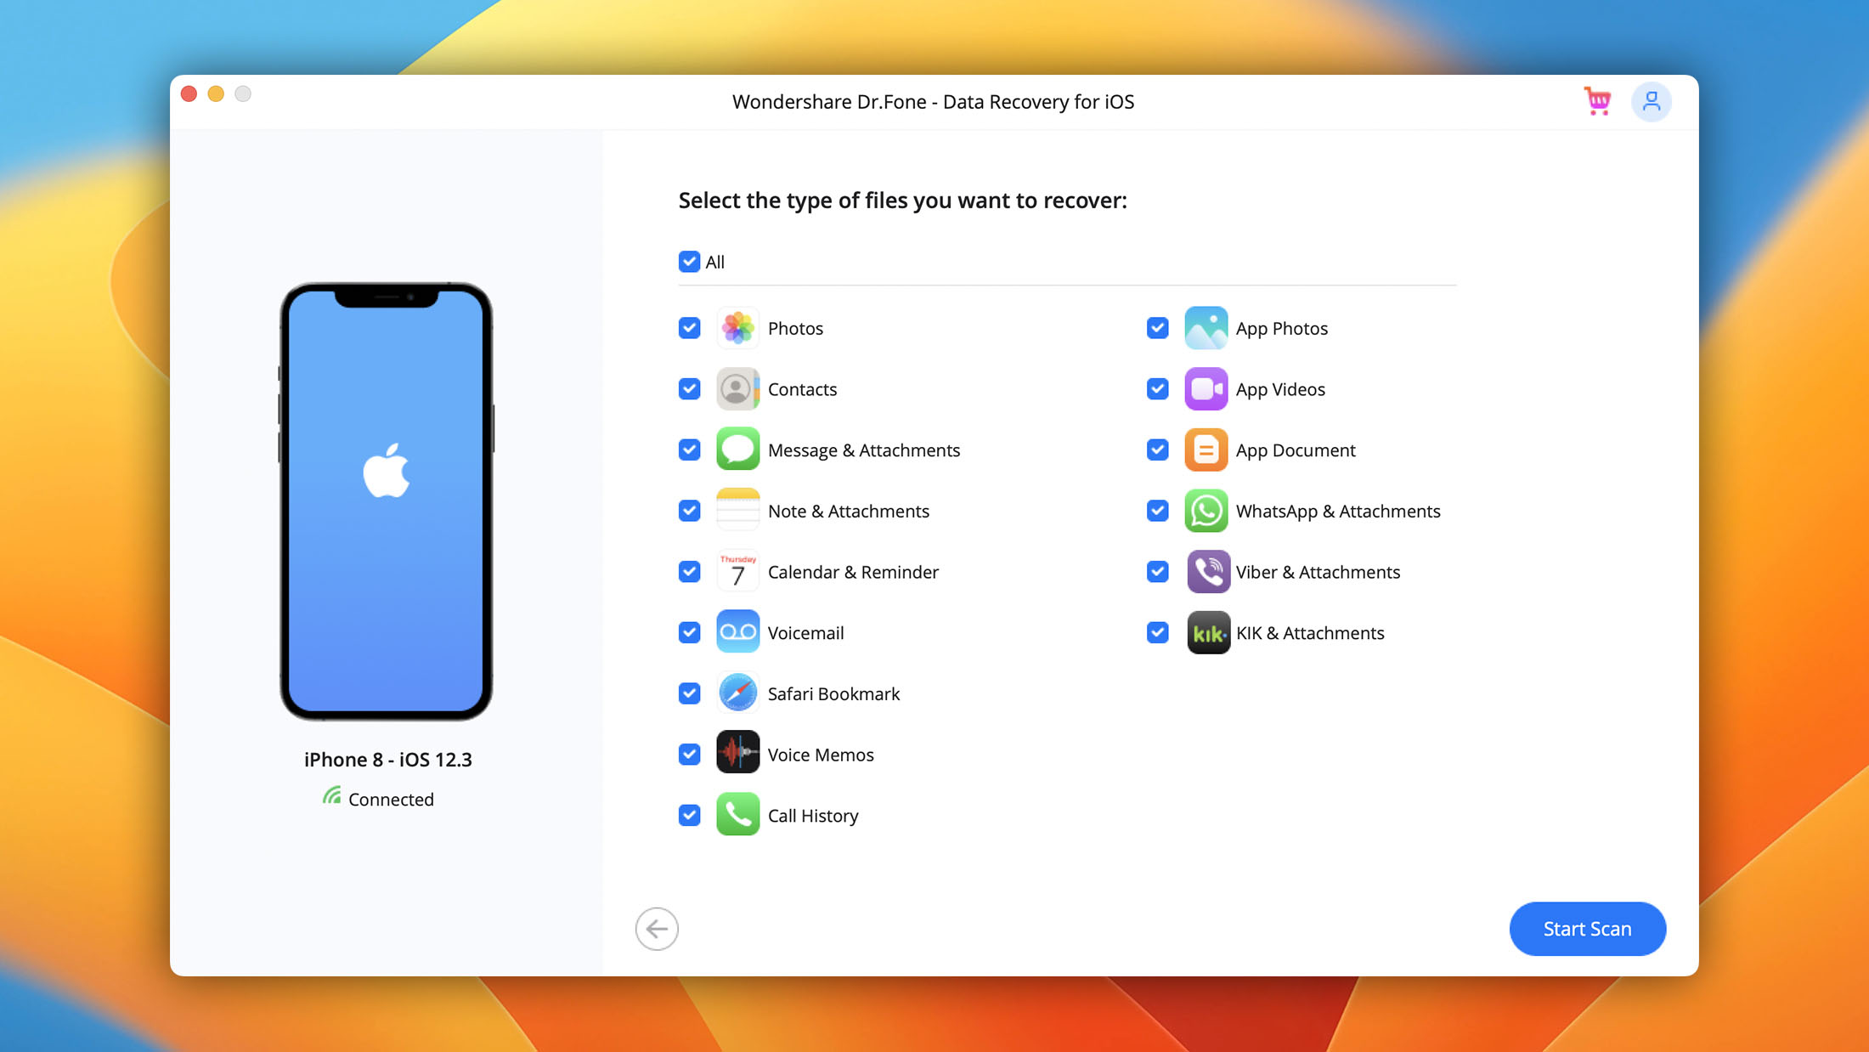1869x1052 pixels.
Task: Uncheck the App Photos checkbox
Action: click(1157, 328)
